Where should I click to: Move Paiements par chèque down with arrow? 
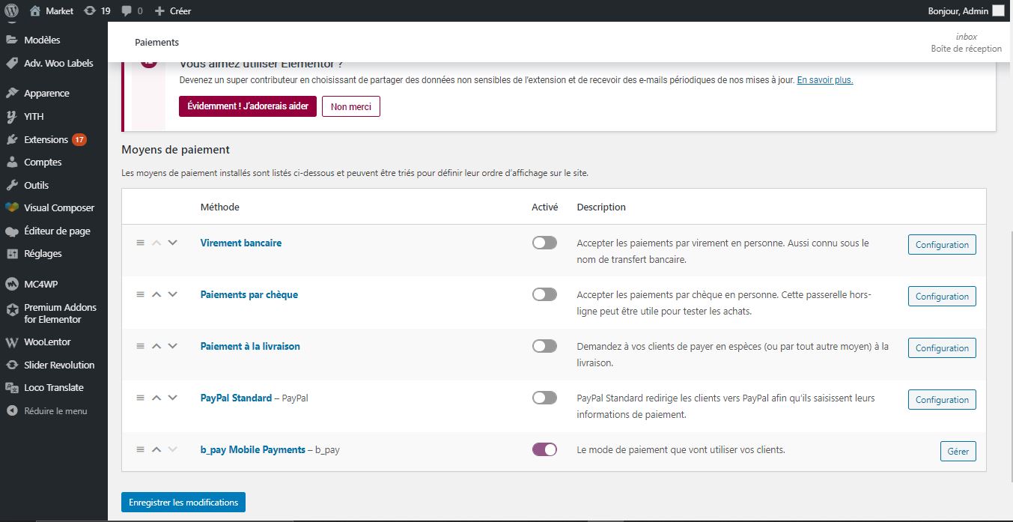click(173, 294)
